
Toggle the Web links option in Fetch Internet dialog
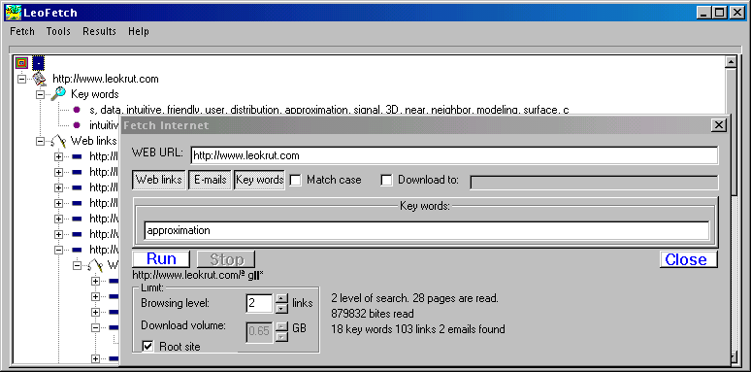[159, 180]
